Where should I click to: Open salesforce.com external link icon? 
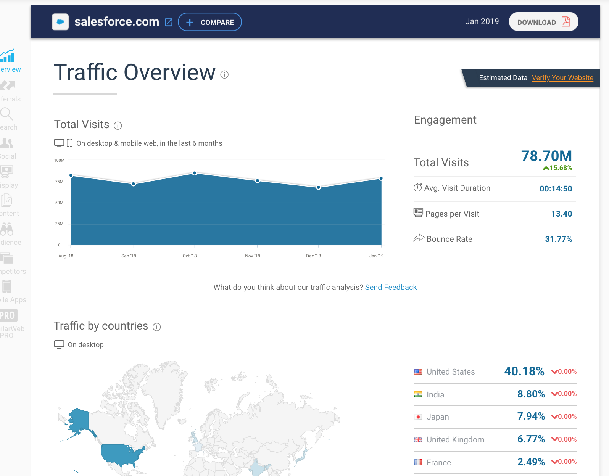point(169,22)
